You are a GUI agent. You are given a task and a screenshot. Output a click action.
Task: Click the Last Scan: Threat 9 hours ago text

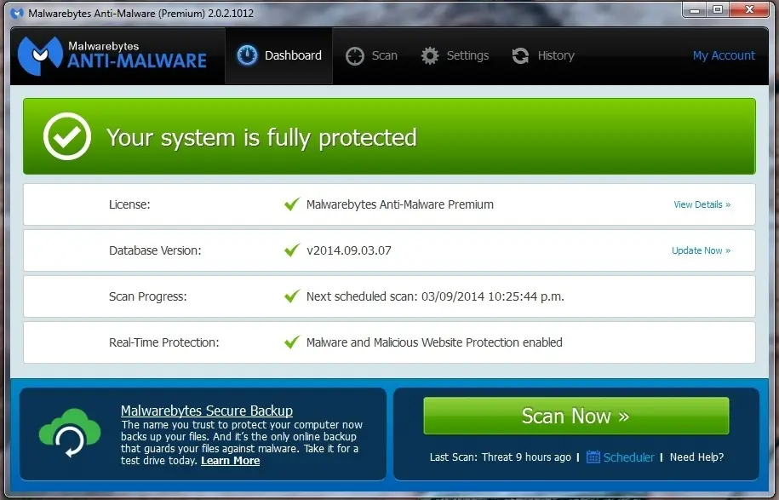click(x=501, y=457)
